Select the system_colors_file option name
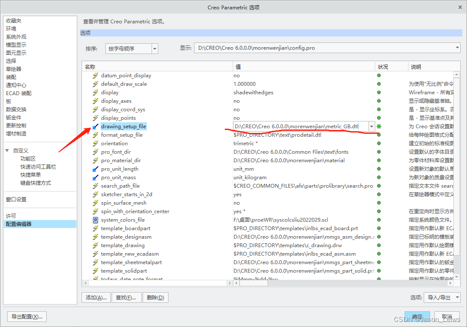Screen dimensions: 467x327 pos(123,220)
